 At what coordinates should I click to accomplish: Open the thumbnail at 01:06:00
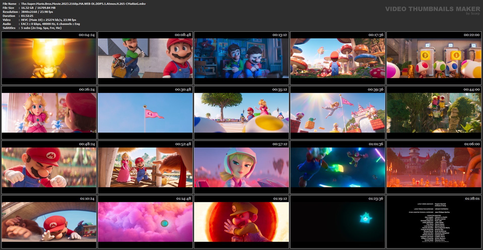pyautogui.click(x=434, y=167)
